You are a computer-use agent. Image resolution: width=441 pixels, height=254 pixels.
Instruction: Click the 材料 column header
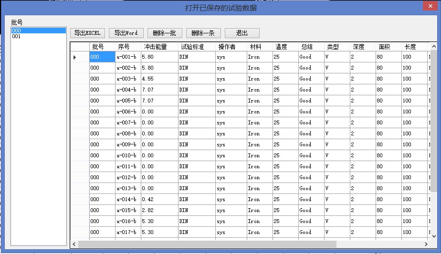pyautogui.click(x=260, y=47)
